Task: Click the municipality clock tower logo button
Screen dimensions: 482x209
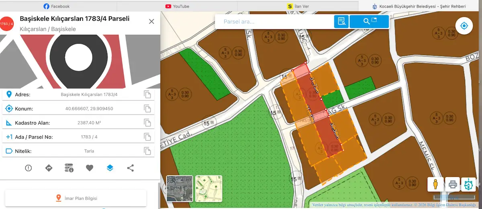Action: pos(469,185)
